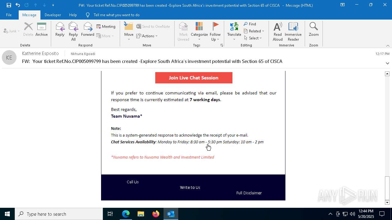The image size is (392, 220).
Task: Open the Actions dropdown
Action: point(147,36)
